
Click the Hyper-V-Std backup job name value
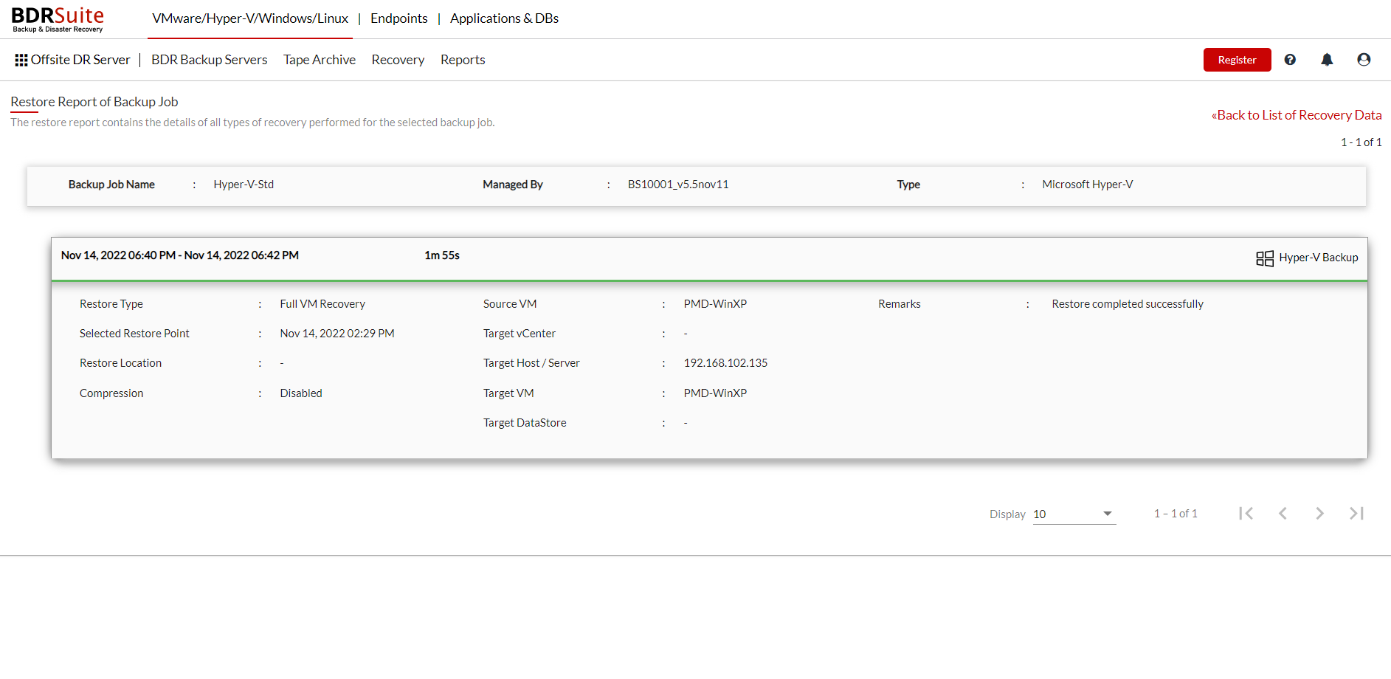244,185
